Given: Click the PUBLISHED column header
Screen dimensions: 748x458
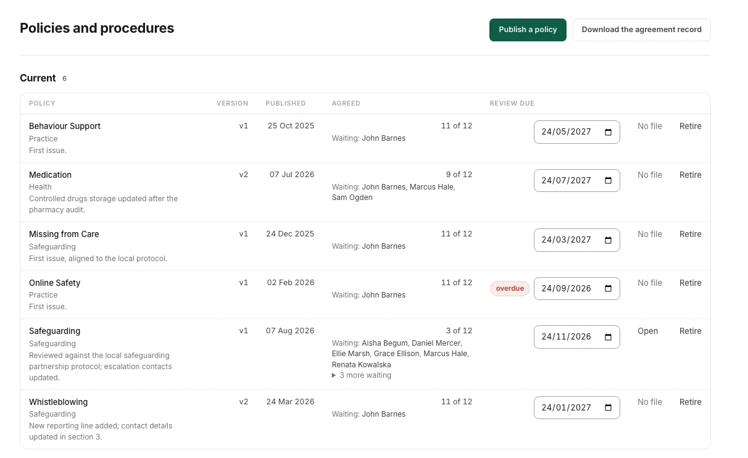Looking at the screenshot, I should 286,104.
